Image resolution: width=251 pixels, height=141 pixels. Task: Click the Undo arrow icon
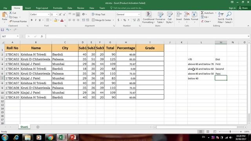tap(7, 30)
